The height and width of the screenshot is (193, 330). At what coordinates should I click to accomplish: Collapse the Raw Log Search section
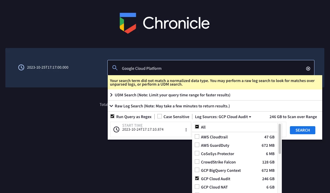point(111,106)
